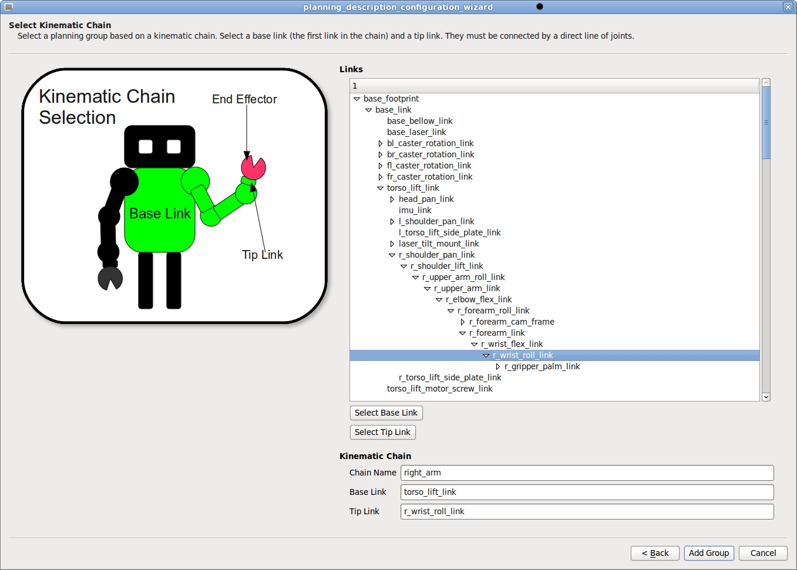797x570 pixels.
Task: Click the Add Group button
Action: (x=708, y=553)
